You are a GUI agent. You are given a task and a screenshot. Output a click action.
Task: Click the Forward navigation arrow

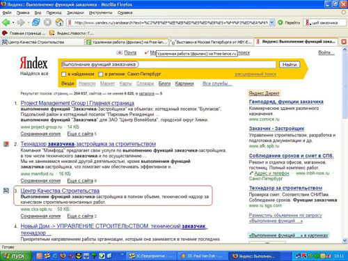click(21, 22)
